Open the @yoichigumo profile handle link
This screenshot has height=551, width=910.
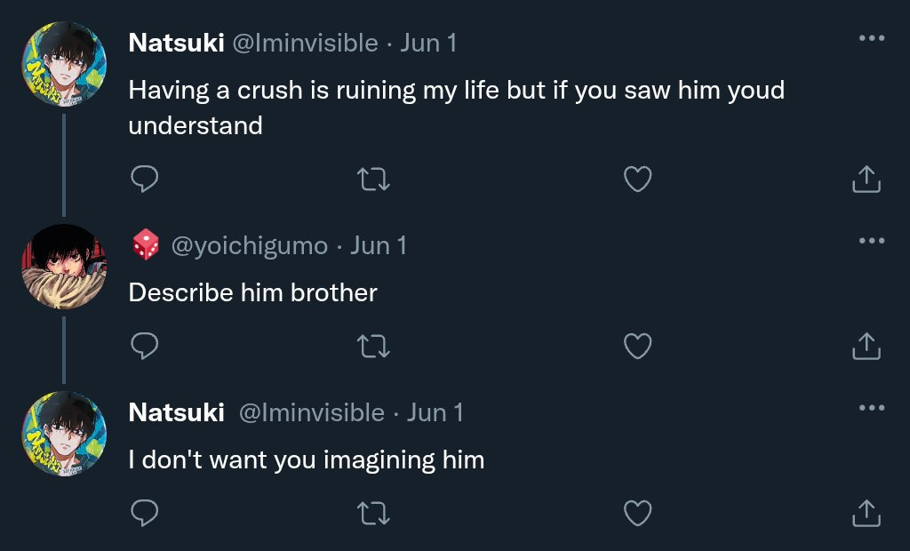(x=249, y=245)
